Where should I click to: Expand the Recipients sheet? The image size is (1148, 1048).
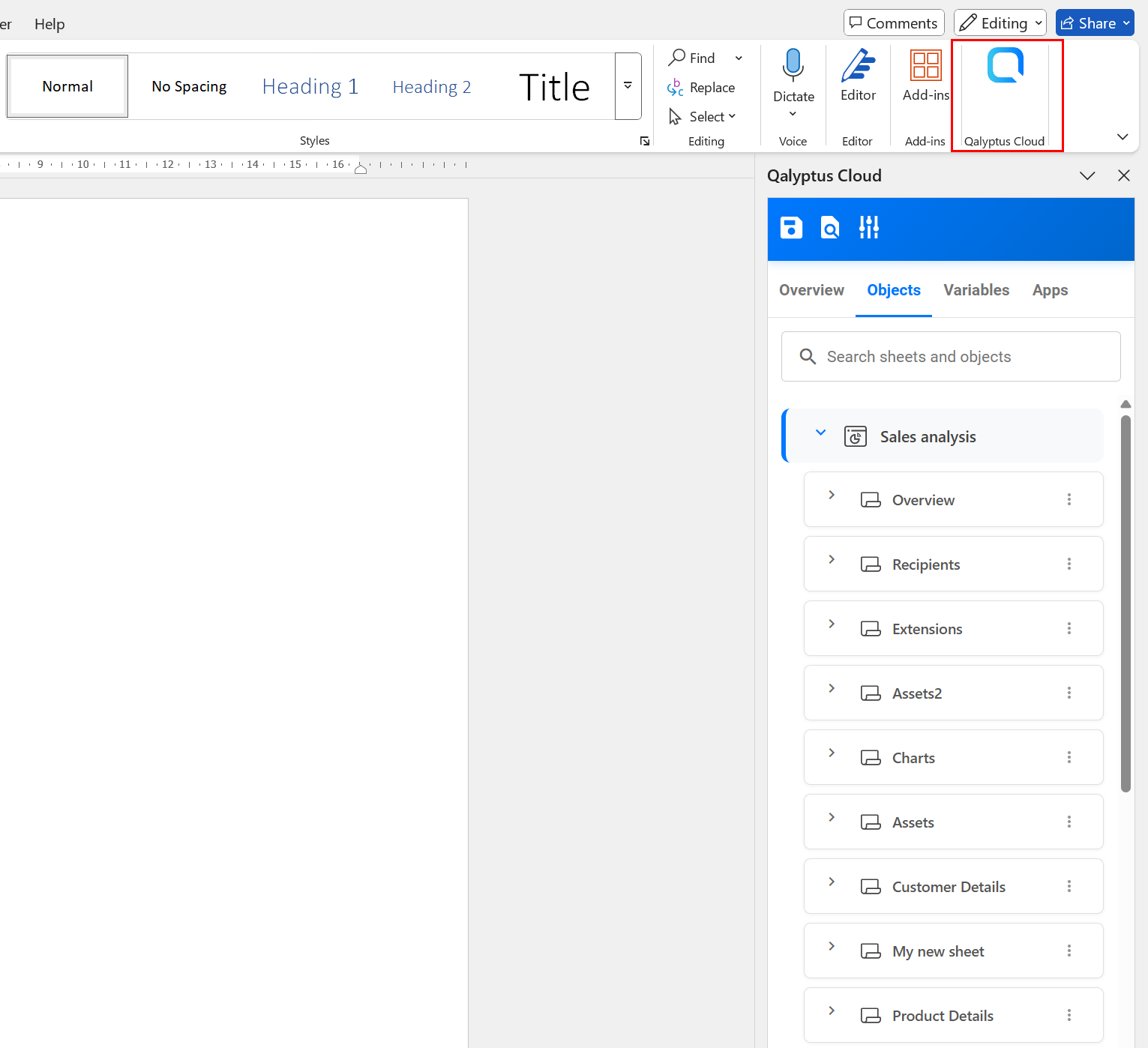tap(832, 560)
